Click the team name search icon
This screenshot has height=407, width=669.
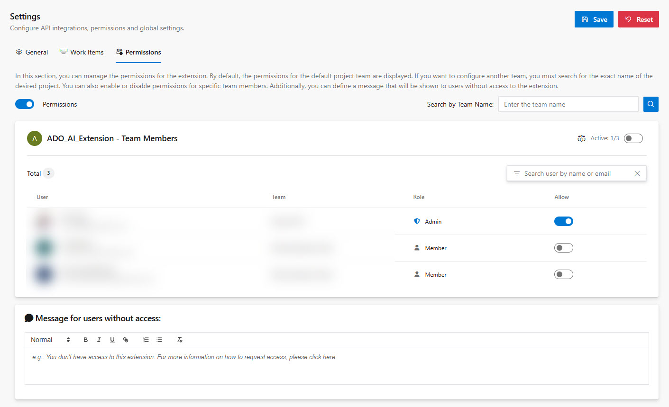point(651,104)
